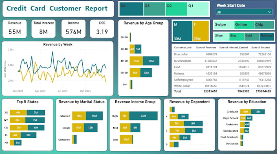Select the Govt row in the table
Screen dimensions: 277x154
222,67
